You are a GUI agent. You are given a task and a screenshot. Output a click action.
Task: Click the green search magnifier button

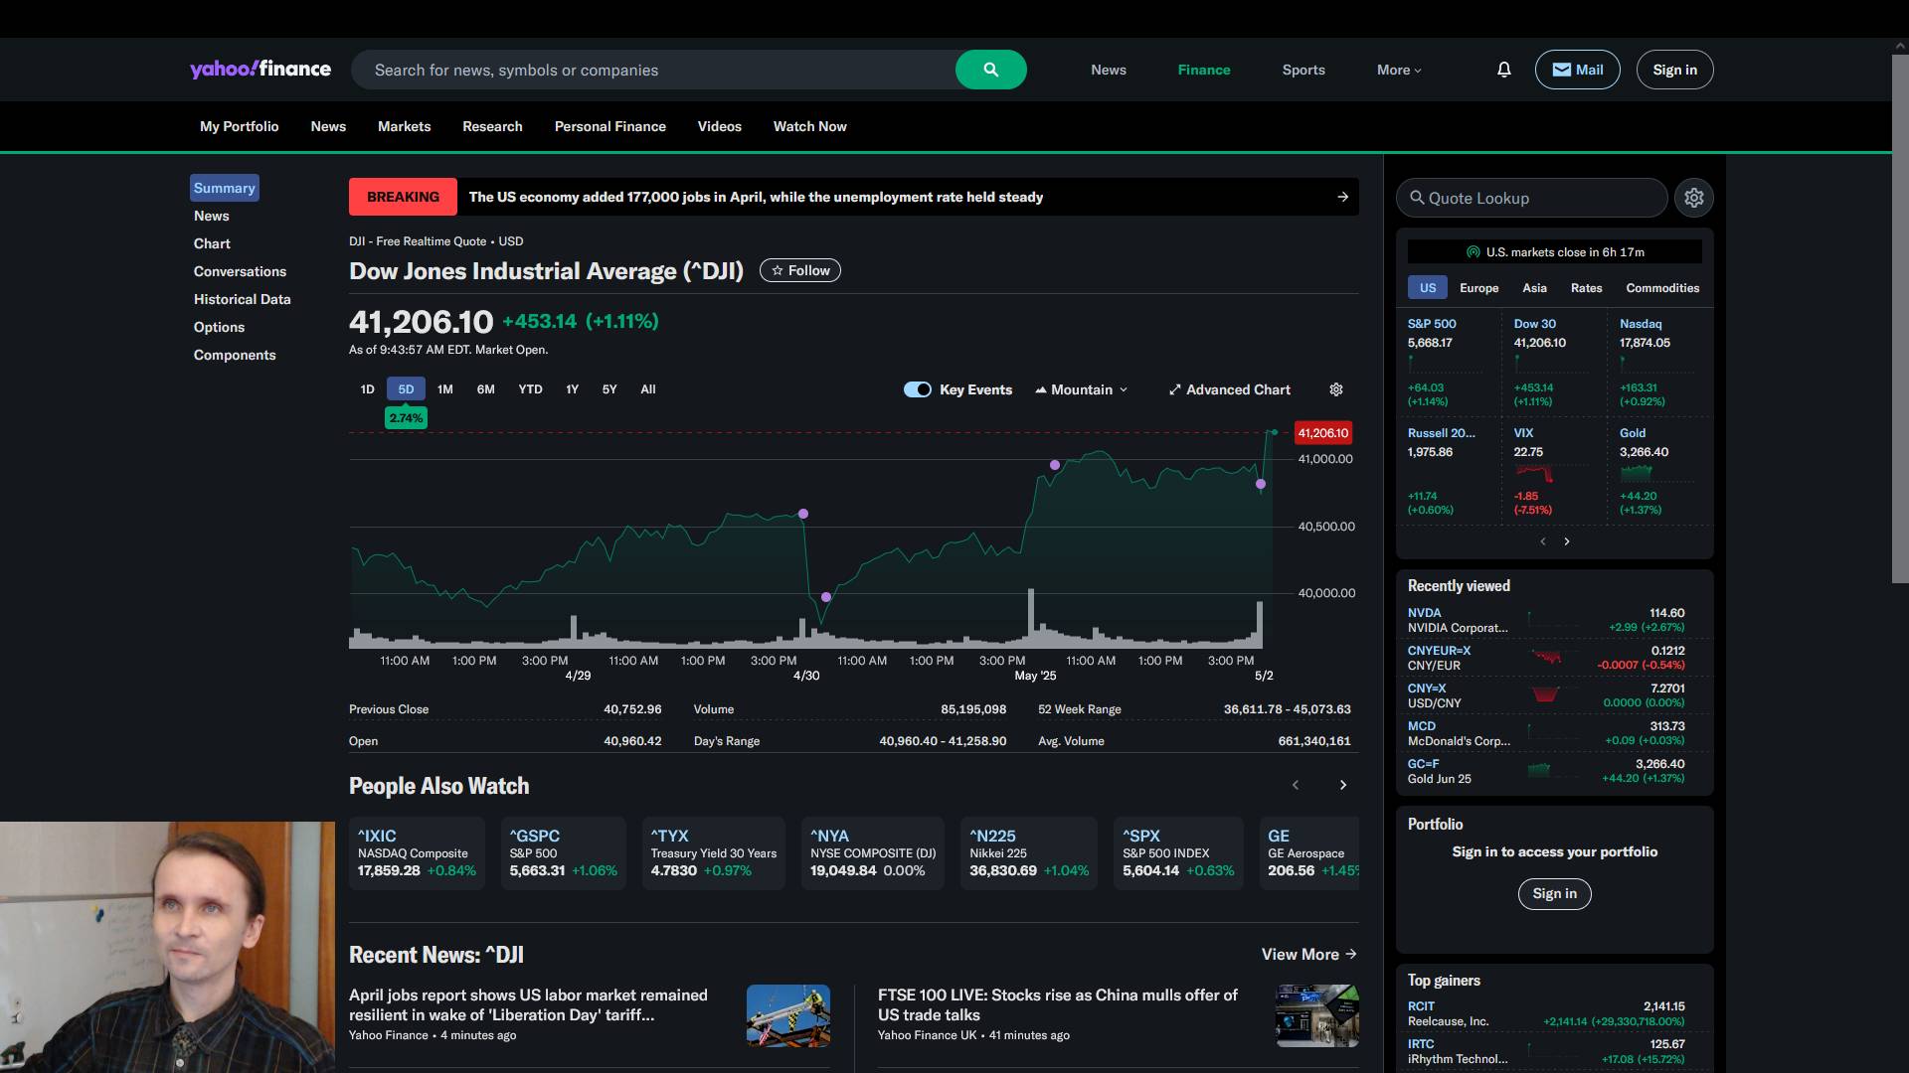(x=990, y=70)
